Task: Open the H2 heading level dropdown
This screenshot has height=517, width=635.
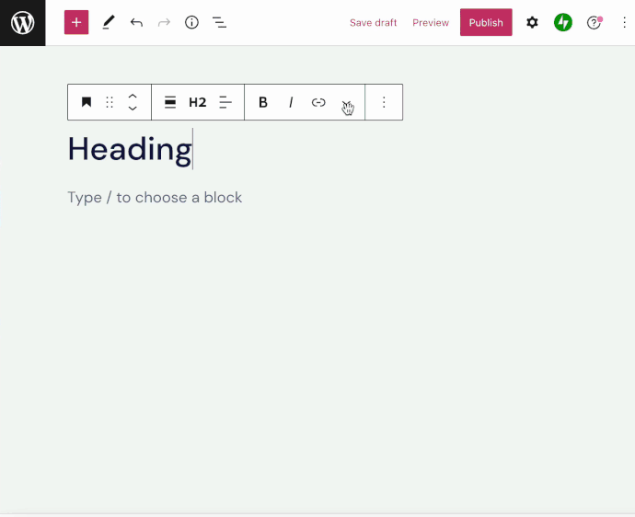Action: 198,102
